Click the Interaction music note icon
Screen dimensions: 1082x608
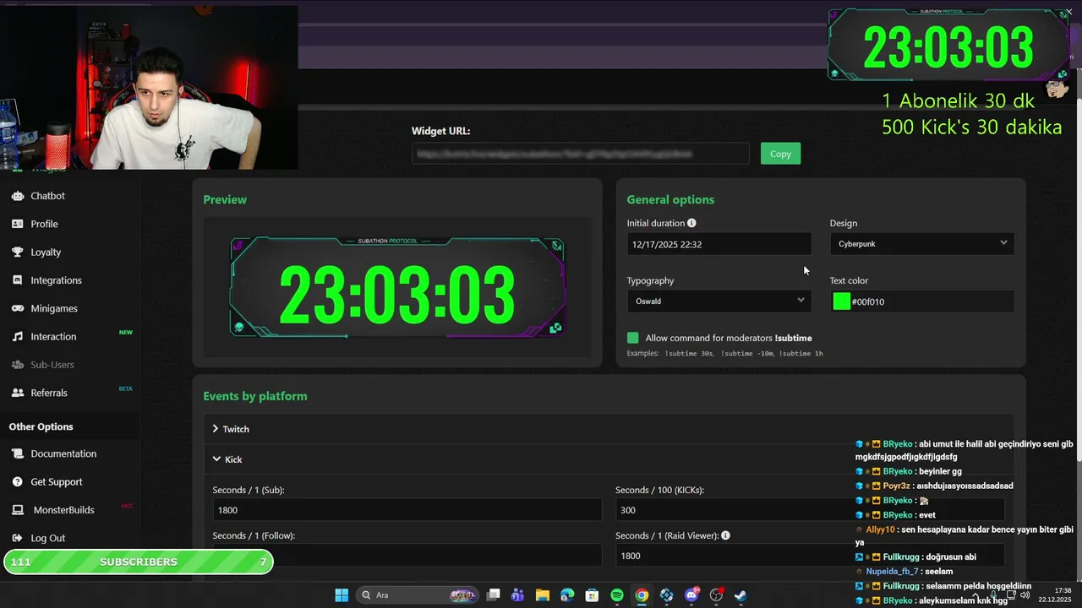[17, 336]
